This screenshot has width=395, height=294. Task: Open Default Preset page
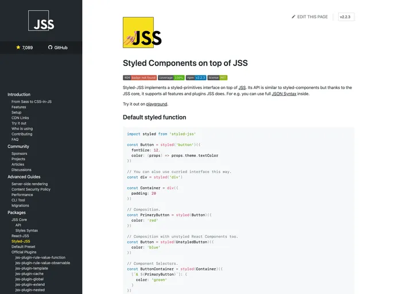tap(23, 247)
